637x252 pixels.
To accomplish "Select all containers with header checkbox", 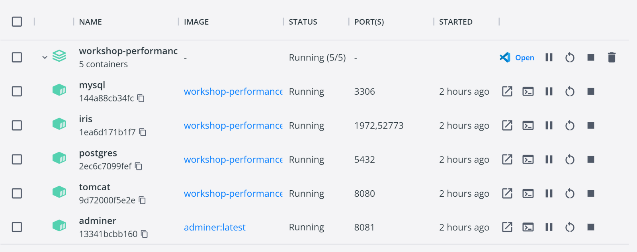I will (x=17, y=21).
